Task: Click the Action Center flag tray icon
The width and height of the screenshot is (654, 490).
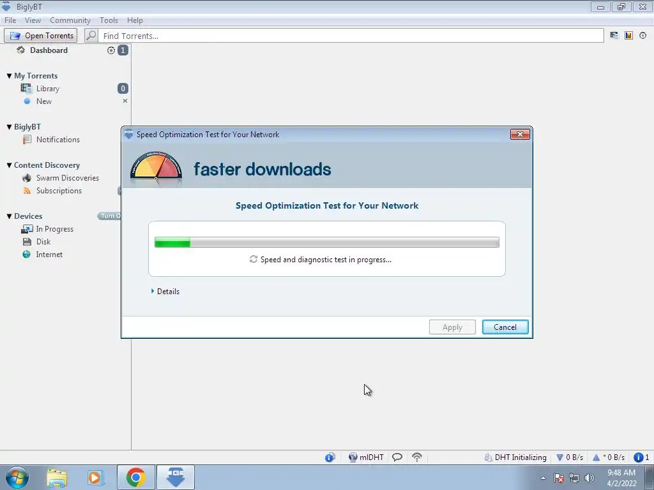Action: [x=559, y=478]
